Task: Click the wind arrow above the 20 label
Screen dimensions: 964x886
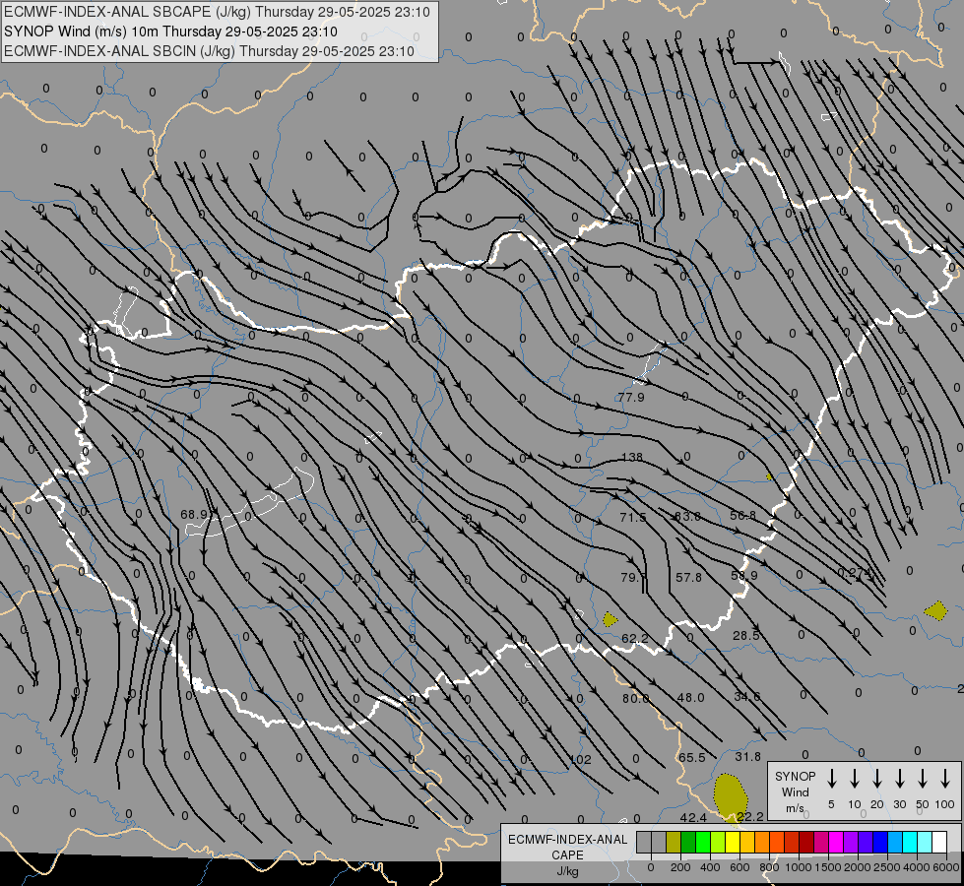Action: tap(877, 779)
